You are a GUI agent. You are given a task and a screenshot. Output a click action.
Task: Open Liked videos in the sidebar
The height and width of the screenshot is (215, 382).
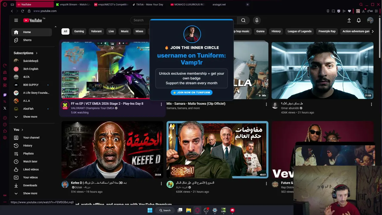32,170
